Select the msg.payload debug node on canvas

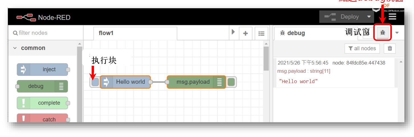click(x=196, y=82)
